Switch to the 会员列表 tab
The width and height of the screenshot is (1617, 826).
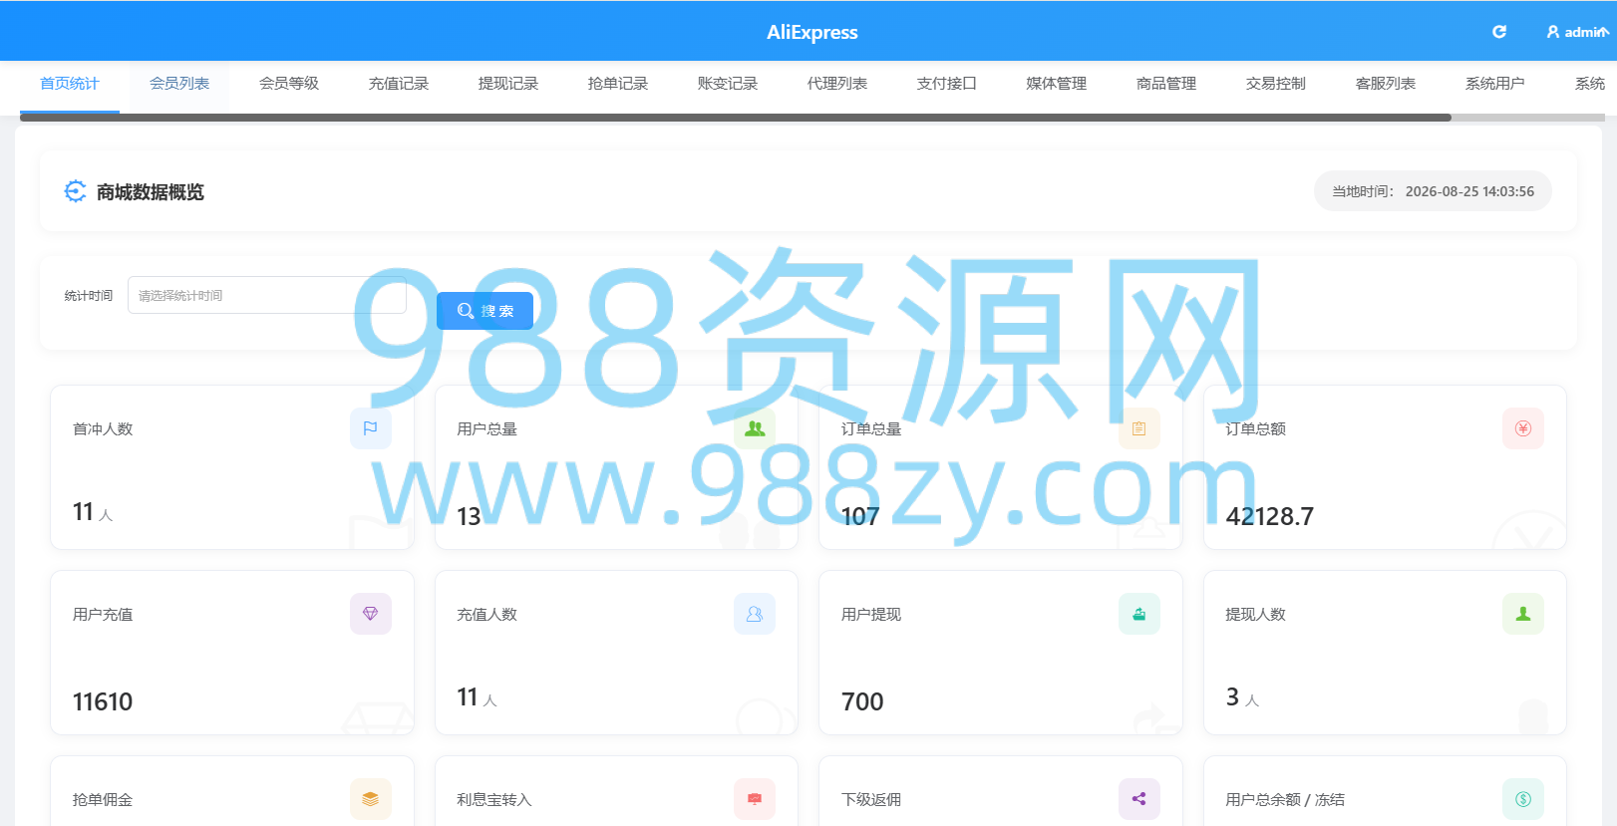[179, 84]
